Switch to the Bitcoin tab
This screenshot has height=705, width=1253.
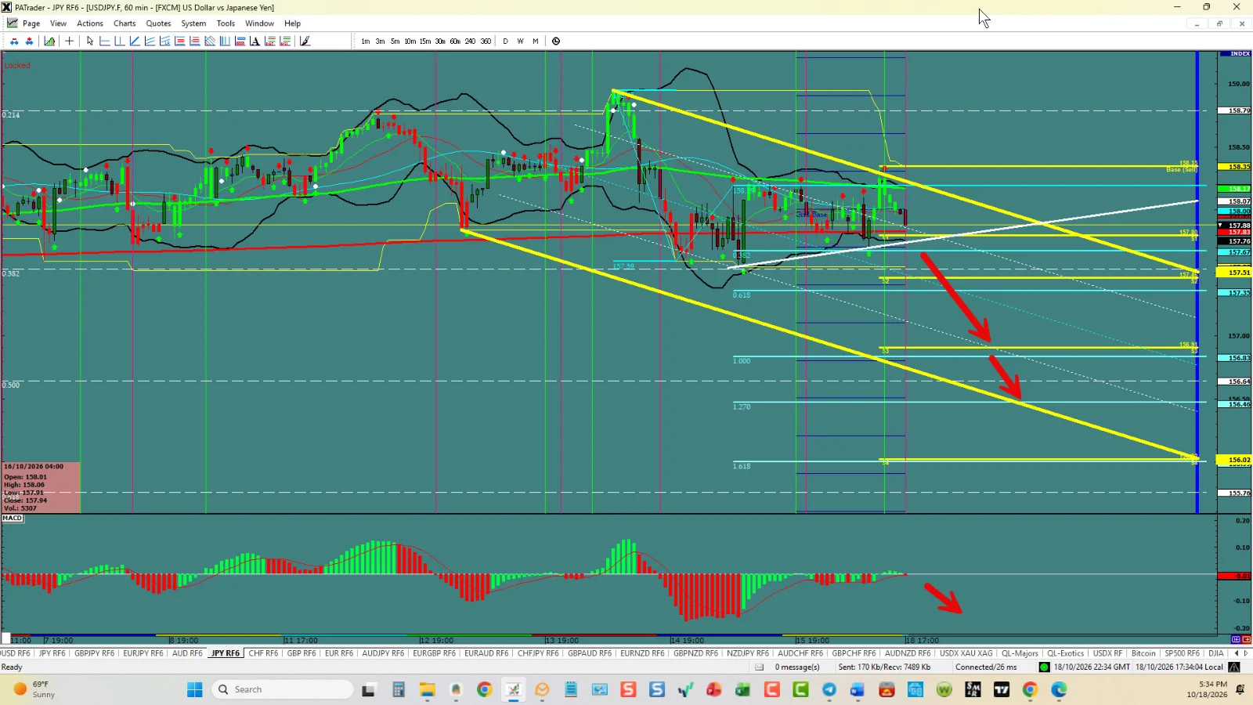pos(1143,653)
